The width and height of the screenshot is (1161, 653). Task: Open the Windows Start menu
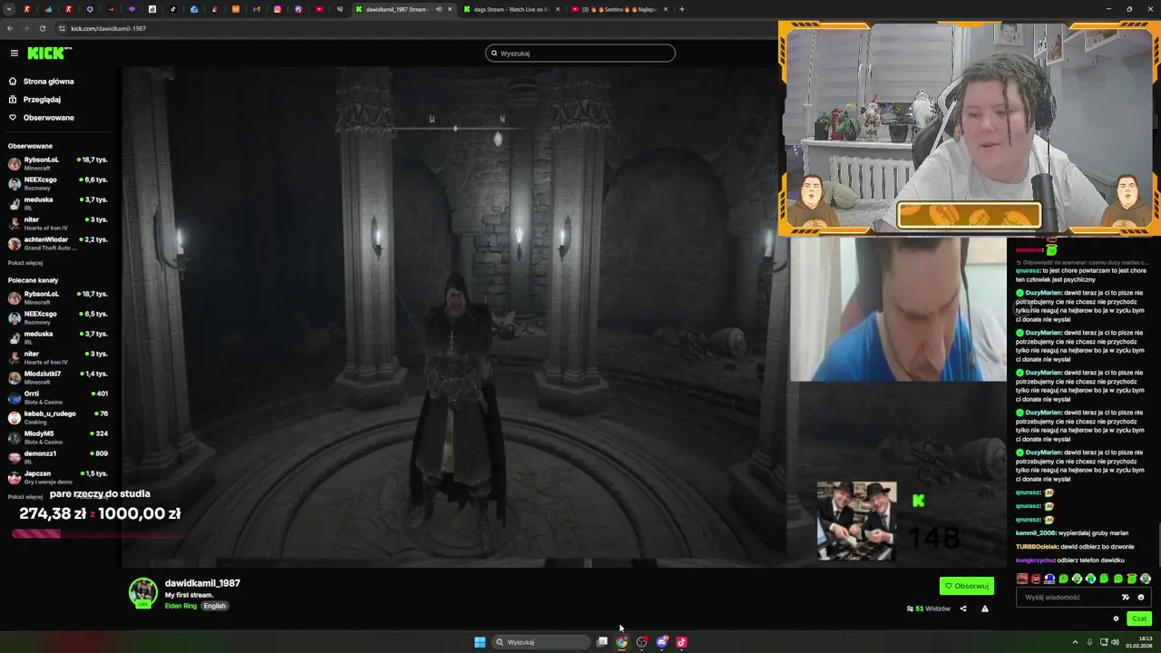pyautogui.click(x=480, y=642)
